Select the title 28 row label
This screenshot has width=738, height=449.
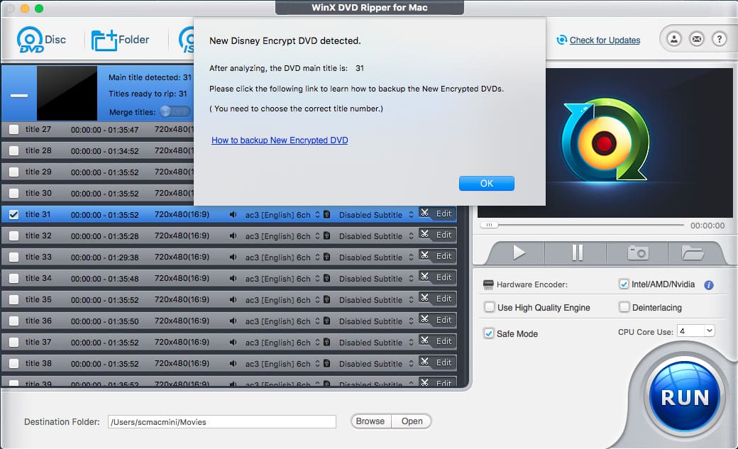point(38,150)
